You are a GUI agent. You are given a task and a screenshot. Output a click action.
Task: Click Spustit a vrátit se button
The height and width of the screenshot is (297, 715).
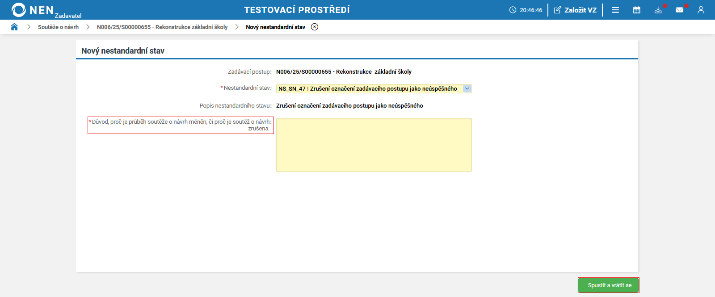[x=609, y=285]
